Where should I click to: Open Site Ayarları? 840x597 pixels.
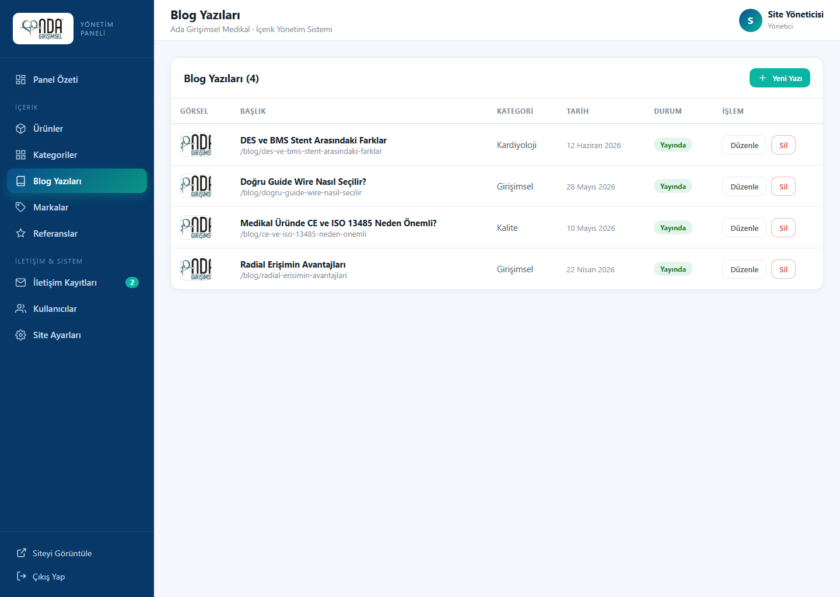[x=77, y=335]
